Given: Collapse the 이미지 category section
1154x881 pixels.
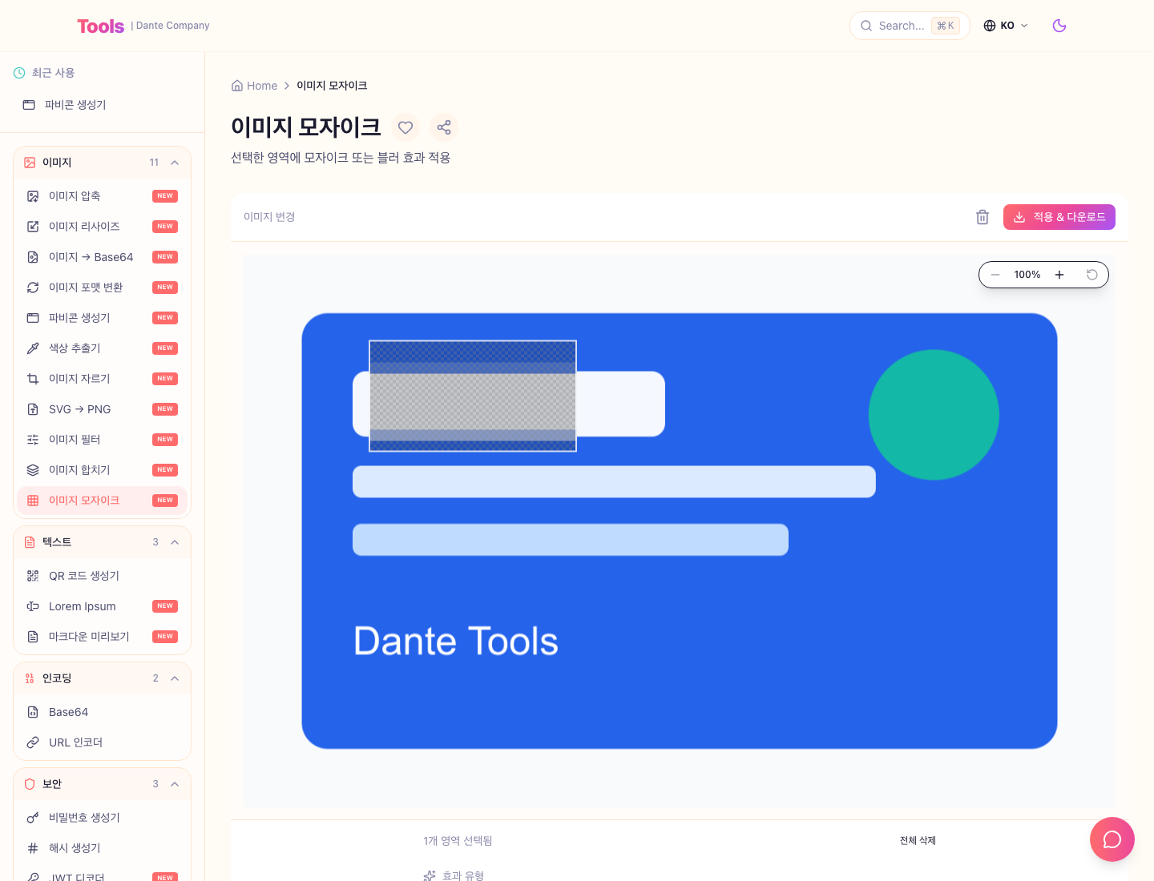Looking at the screenshot, I should (175, 163).
